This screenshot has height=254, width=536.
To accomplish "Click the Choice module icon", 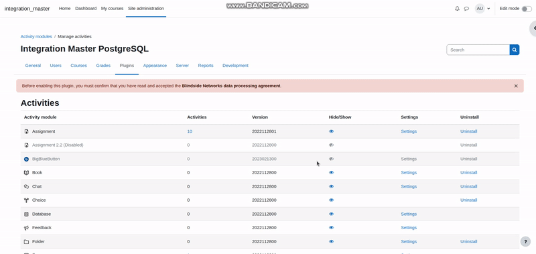I will point(26,200).
